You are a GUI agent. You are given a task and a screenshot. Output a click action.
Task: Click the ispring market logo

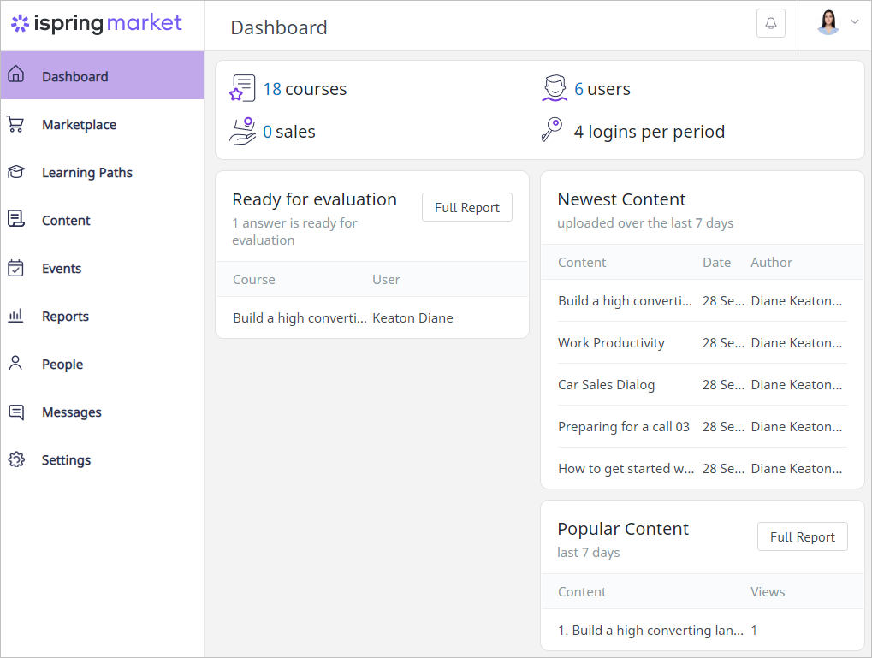tap(97, 23)
